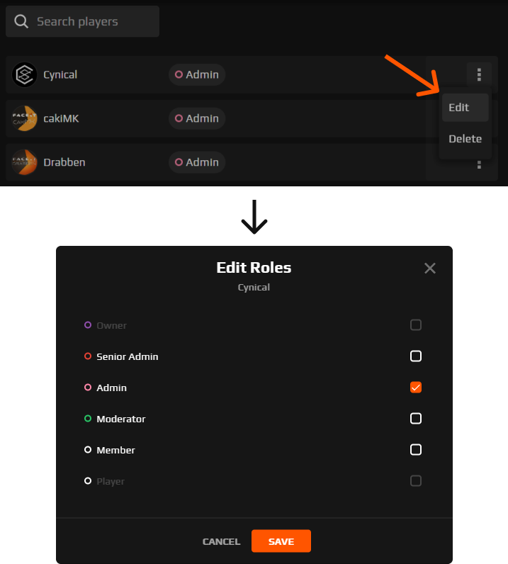The width and height of the screenshot is (508, 564).
Task: Select Delete from the context menu
Action: [x=465, y=139]
